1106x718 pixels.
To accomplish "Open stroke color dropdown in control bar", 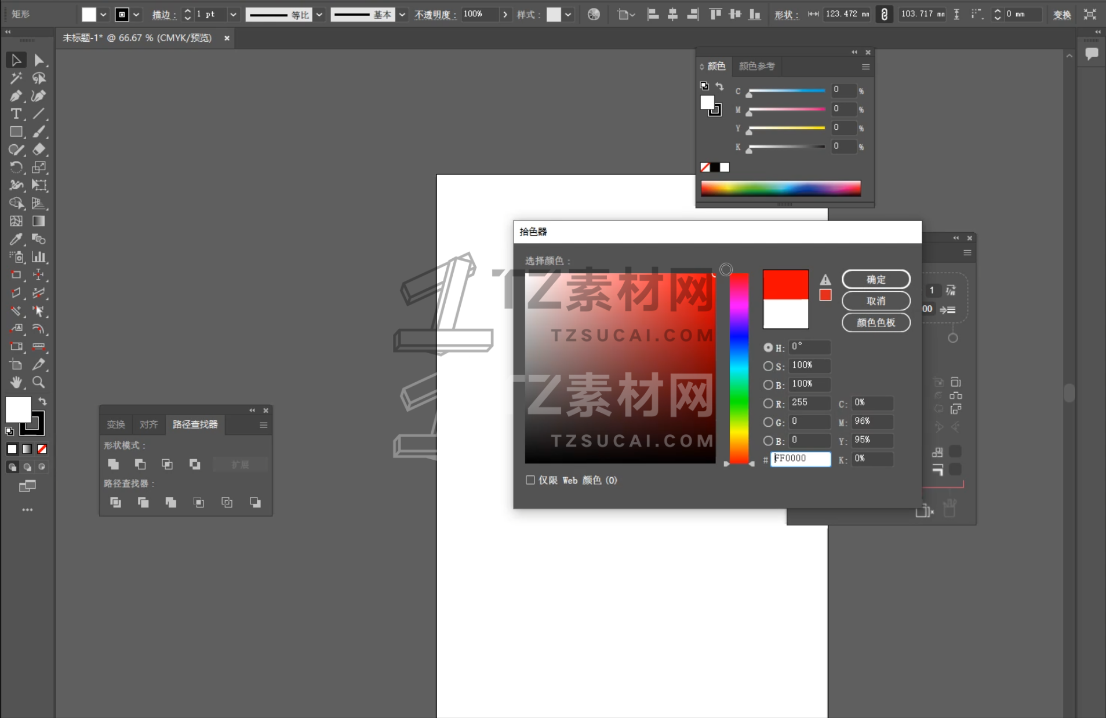I will click(x=136, y=14).
